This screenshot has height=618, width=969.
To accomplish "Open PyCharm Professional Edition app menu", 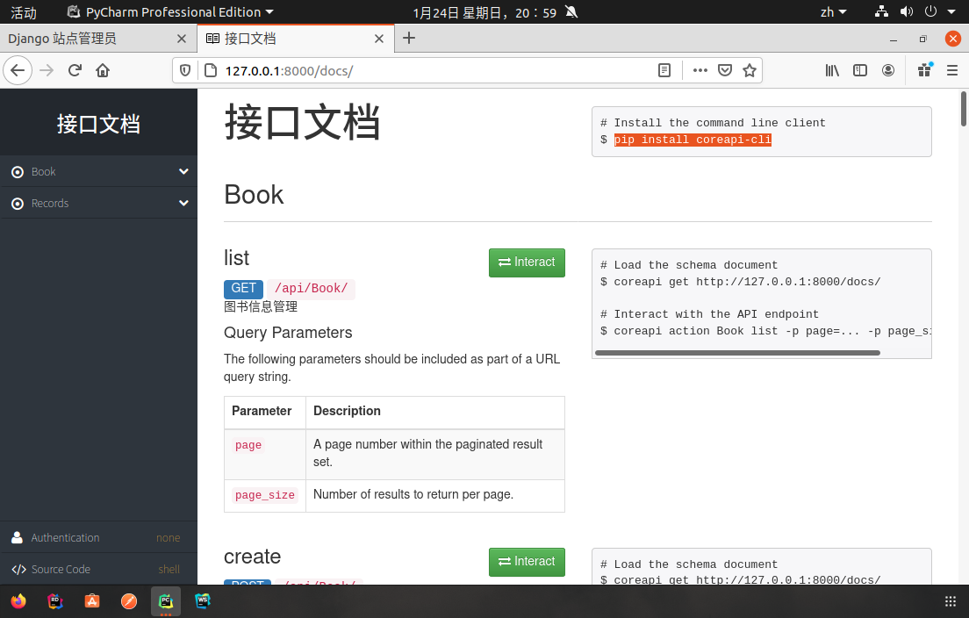I will point(170,12).
